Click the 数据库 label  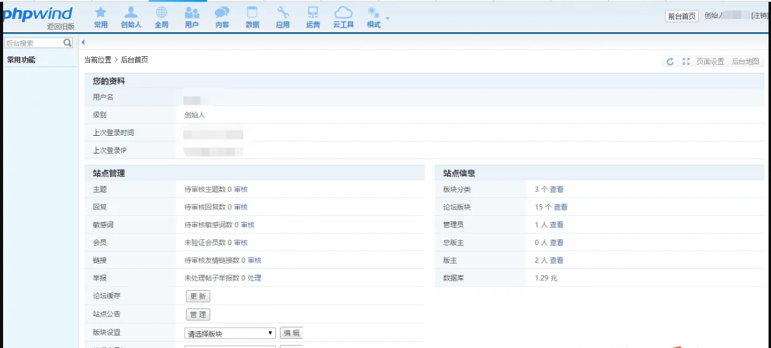[x=453, y=278]
